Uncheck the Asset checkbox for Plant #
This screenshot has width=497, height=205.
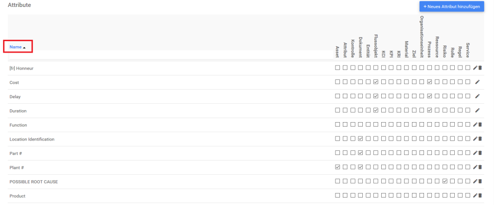[337, 167]
